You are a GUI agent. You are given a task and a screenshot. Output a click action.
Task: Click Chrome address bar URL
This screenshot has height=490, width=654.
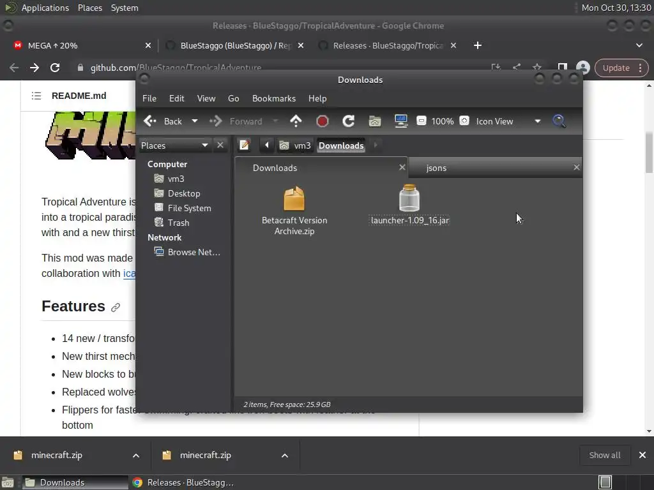176,68
